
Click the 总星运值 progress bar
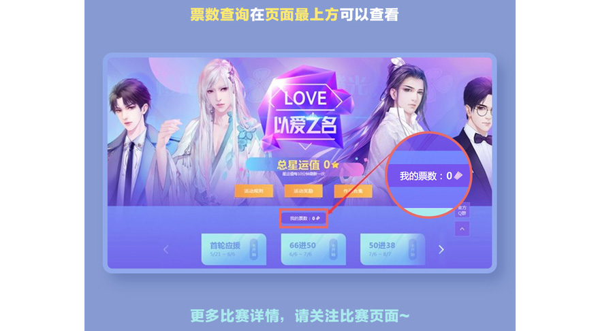(x=304, y=167)
